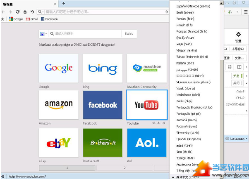Click the green user avatar toolbar icon
The width and height of the screenshot is (249, 179).
pos(230,12)
